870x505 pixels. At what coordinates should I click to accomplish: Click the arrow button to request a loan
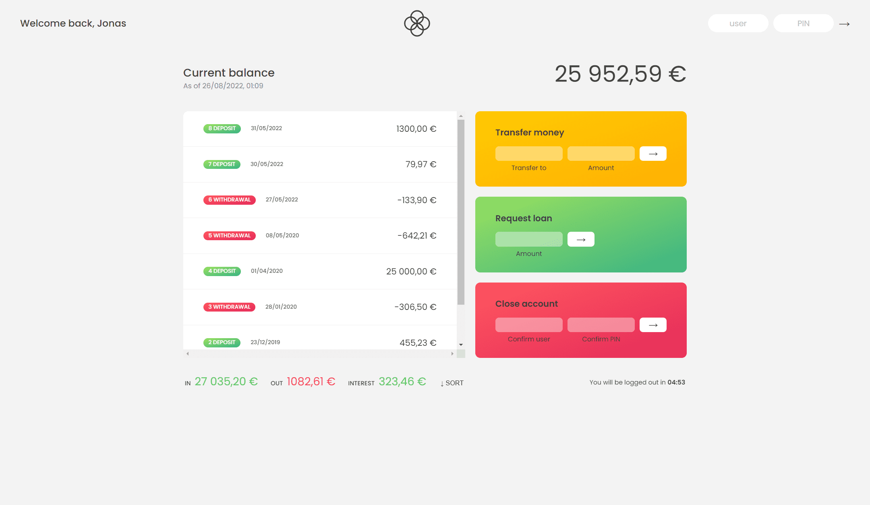[580, 239]
